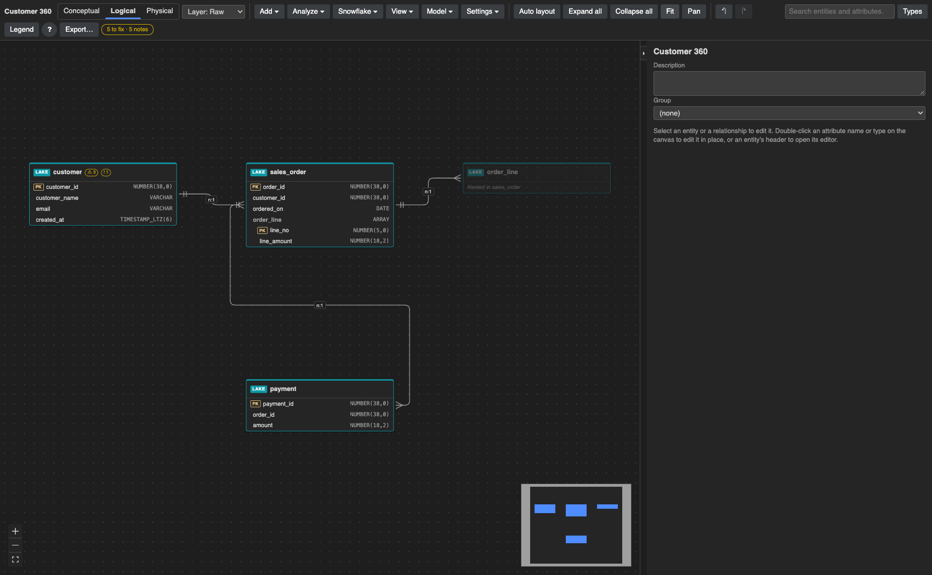This screenshot has width=932, height=575.
Task: Toggle the Types button
Action: tap(912, 11)
